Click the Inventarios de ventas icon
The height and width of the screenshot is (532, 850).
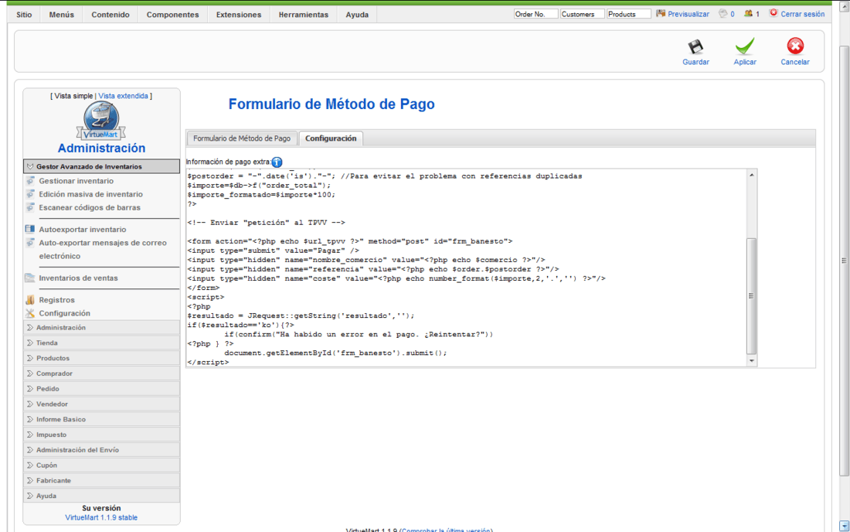[x=30, y=278]
